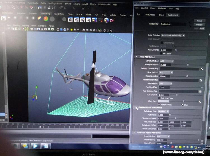Screen dimensions: 210x156
Task: Toggle isolate select viewport icon
Action: coord(99,30)
